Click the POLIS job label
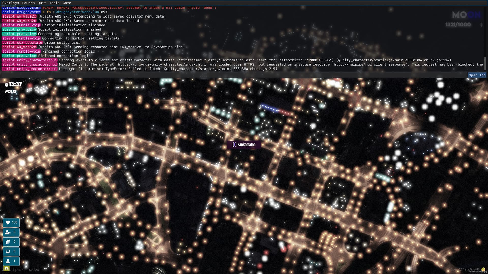This screenshot has width=488, height=274. [x=11, y=91]
